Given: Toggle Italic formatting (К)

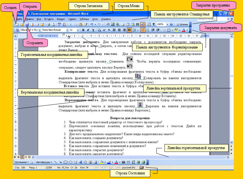Looking at the screenshot, I should pos(88,30).
